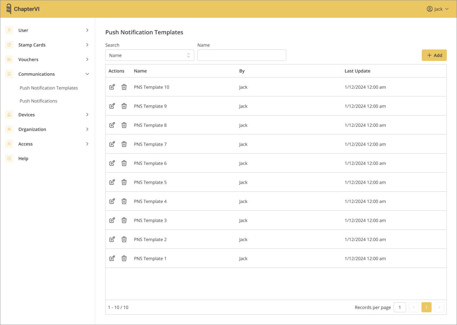Go to page 1 in pagination
Image resolution: width=457 pixels, height=325 pixels.
click(x=426, y=307)
